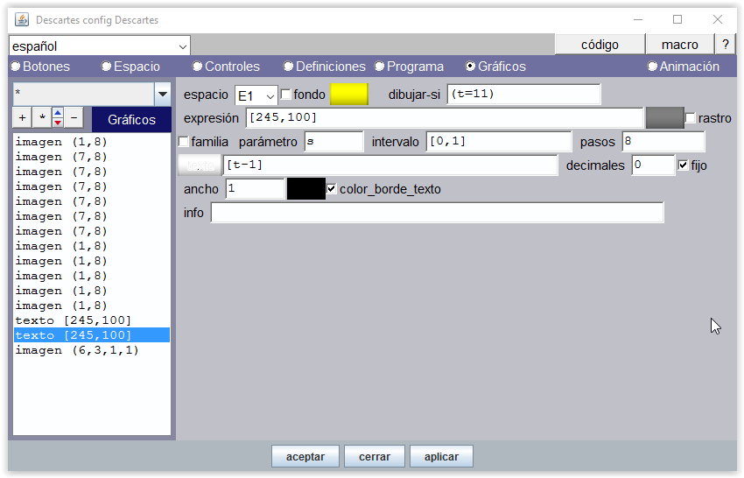Viewport: 744px width, 478px height.
Task: Switch to the Controles tab
Action: (x=226, y=67)
